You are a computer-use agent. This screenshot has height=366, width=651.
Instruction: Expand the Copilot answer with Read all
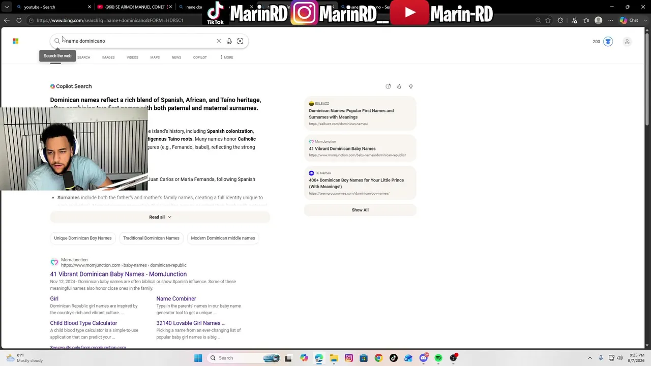(x=160, y=217)
